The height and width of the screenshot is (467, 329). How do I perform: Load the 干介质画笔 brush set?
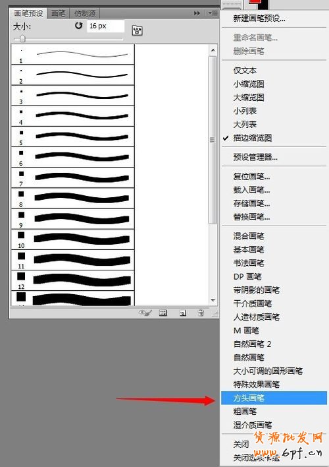click(x=252, y=303)
